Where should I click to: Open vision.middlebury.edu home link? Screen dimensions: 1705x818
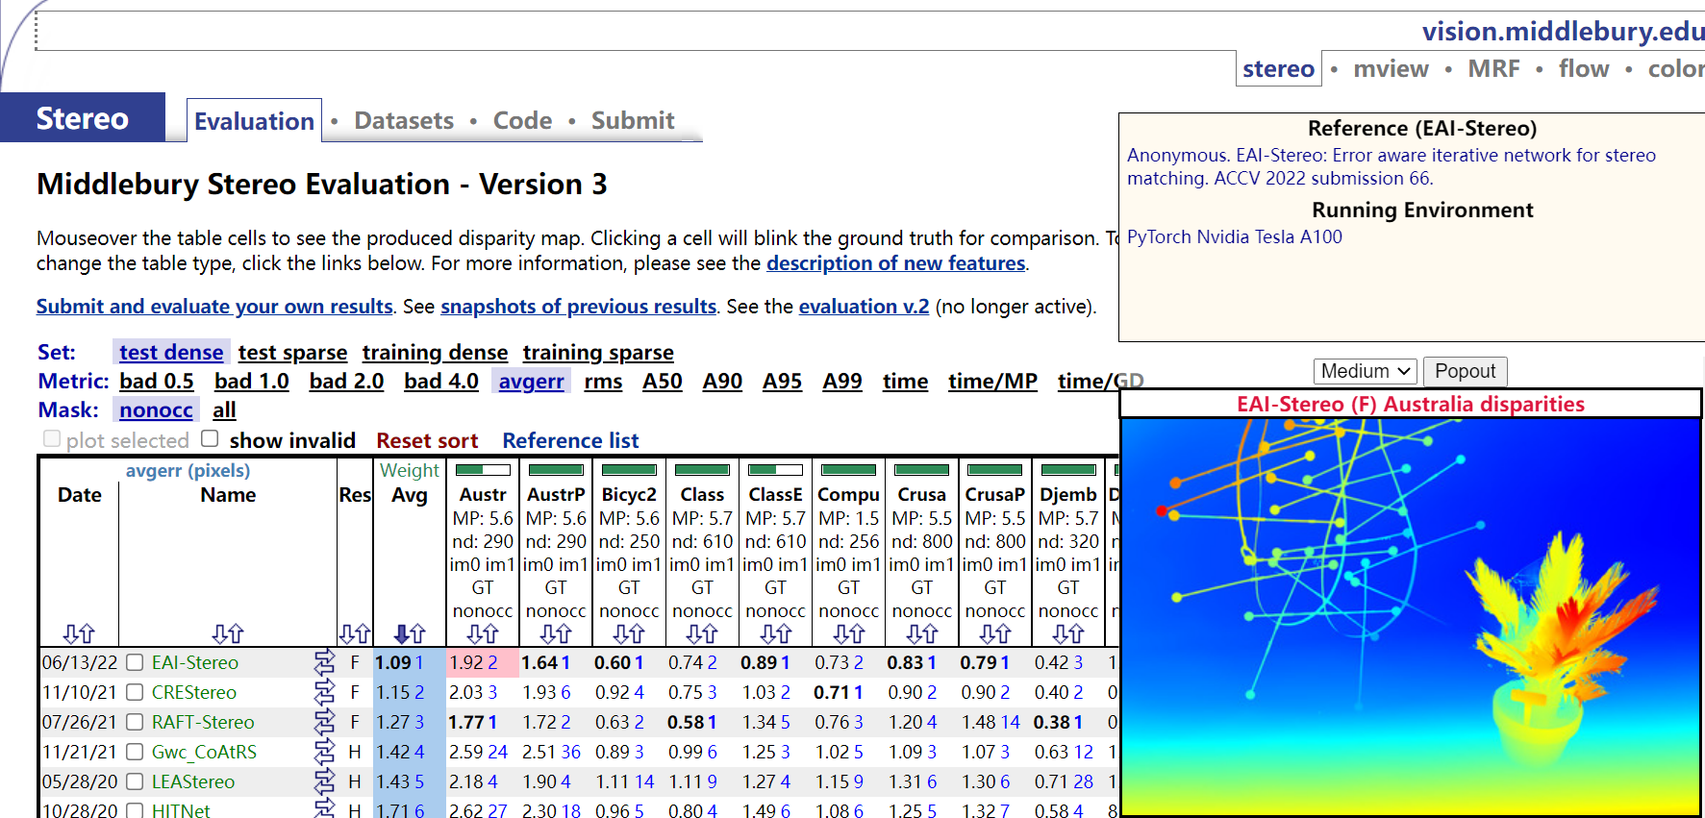pos(1564,32)
